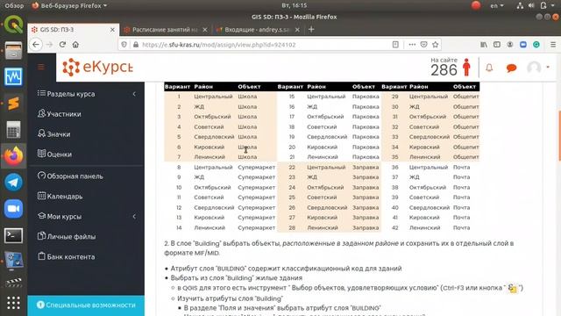This screenshot has width=561, height=316.
Task: Save page to Pocket icon
Action: [423, 45]
